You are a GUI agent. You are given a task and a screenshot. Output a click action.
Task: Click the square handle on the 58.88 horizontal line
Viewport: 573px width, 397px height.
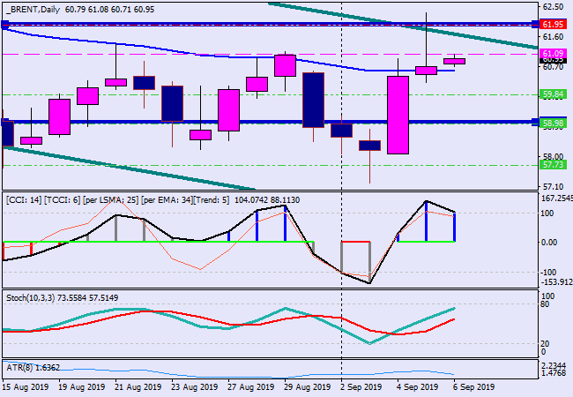click(x=4, y=123)
